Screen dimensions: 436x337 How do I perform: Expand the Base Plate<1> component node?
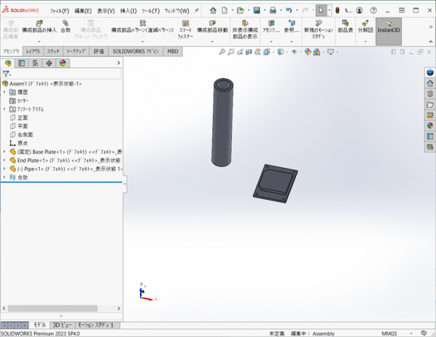[4, 152]
